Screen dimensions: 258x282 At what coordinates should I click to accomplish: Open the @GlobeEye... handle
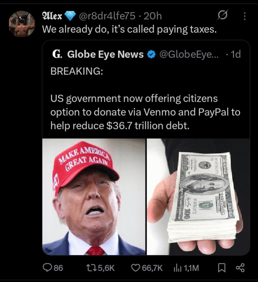(189, 54)
